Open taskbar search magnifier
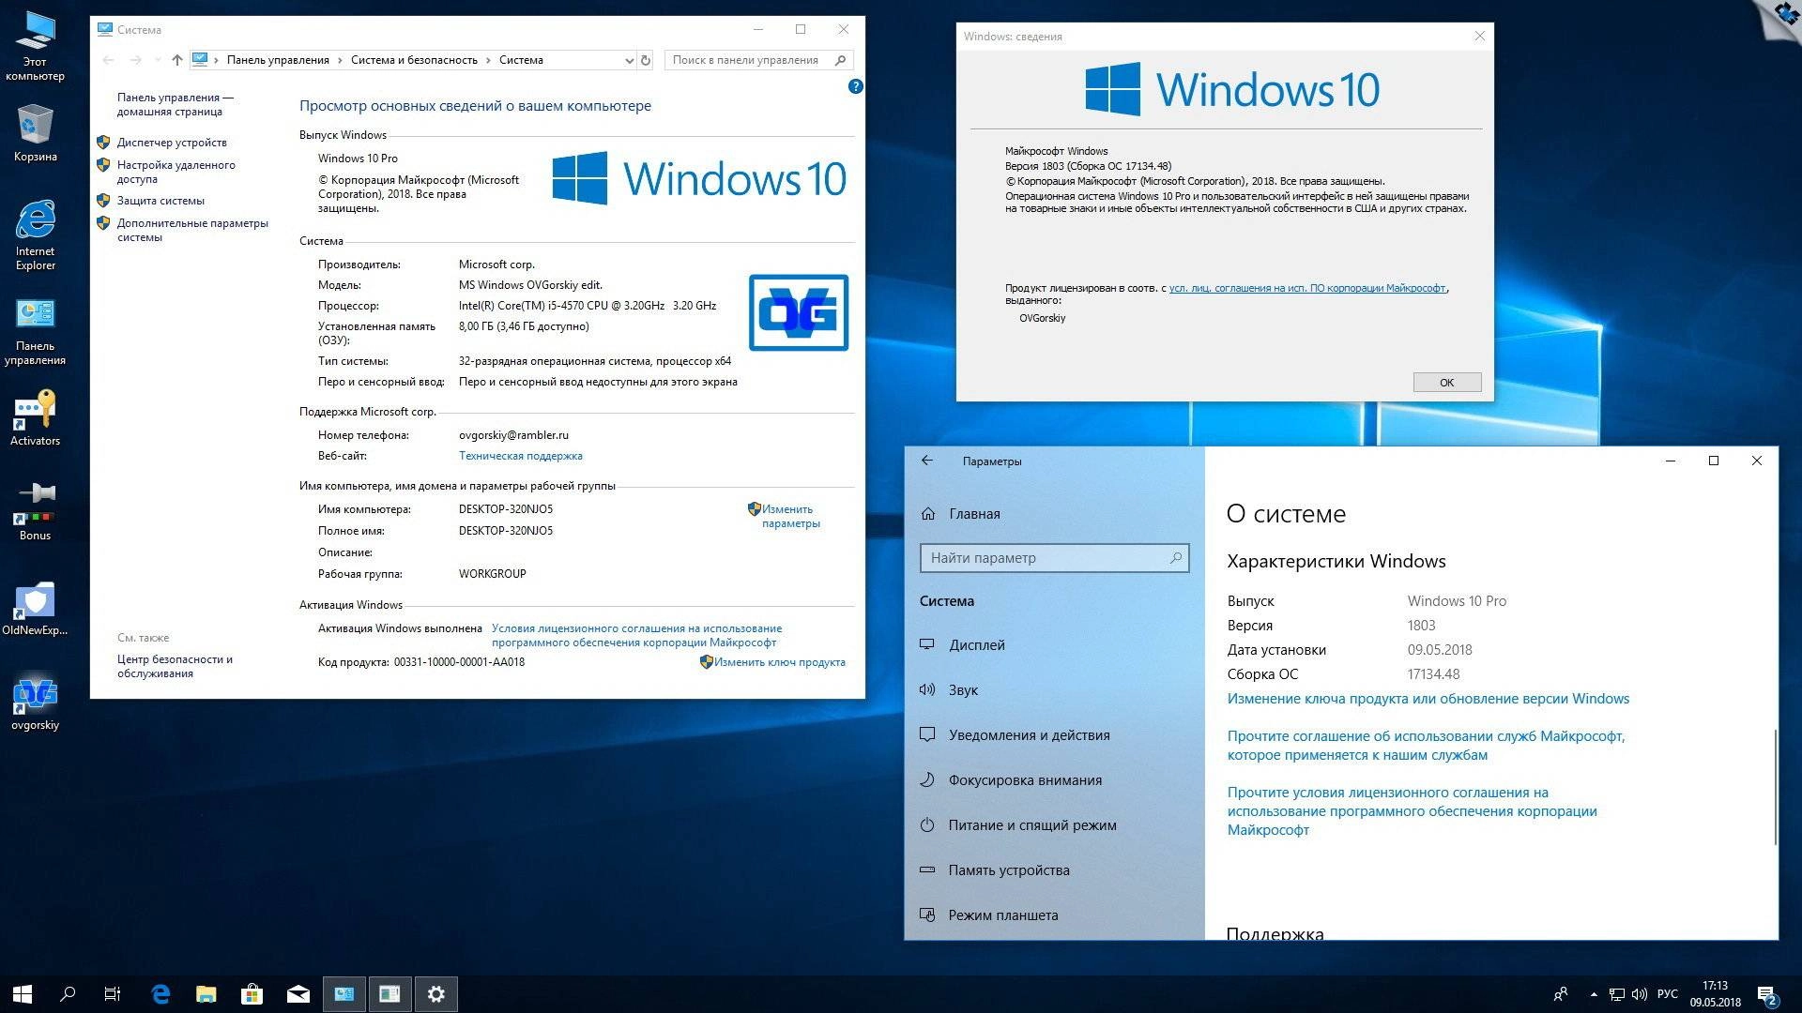Screen dimensions: 1802x1013 68,994
